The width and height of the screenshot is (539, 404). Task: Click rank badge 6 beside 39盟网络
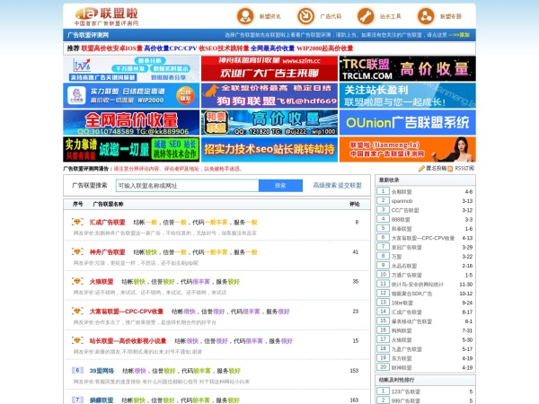pos(77,370)
